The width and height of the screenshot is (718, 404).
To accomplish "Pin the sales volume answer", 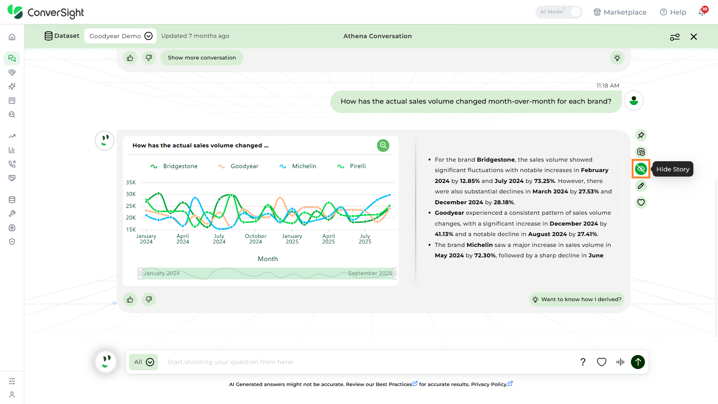I will tap(641, 135).
